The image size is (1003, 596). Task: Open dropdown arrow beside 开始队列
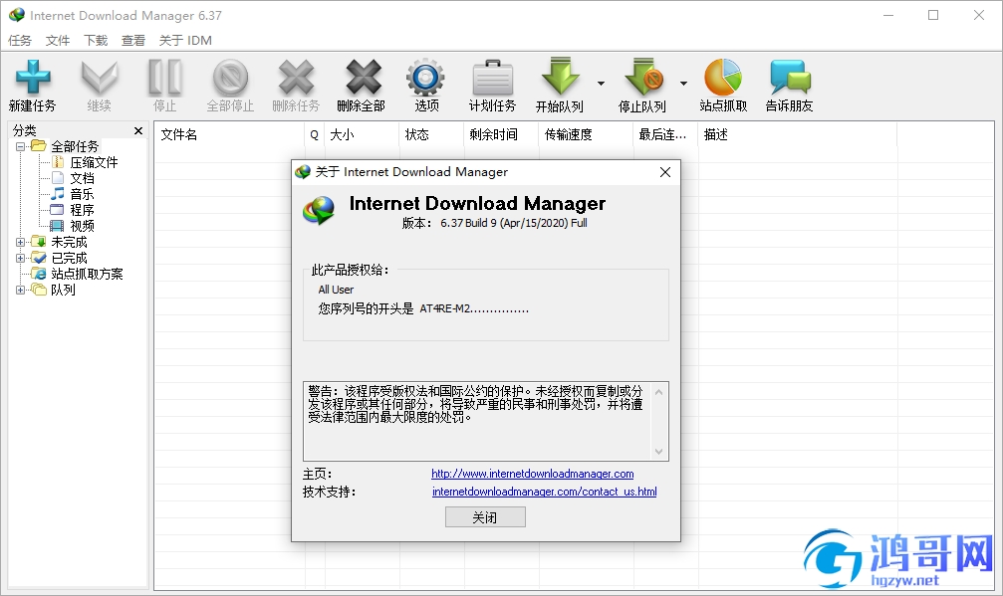[601, 83]
